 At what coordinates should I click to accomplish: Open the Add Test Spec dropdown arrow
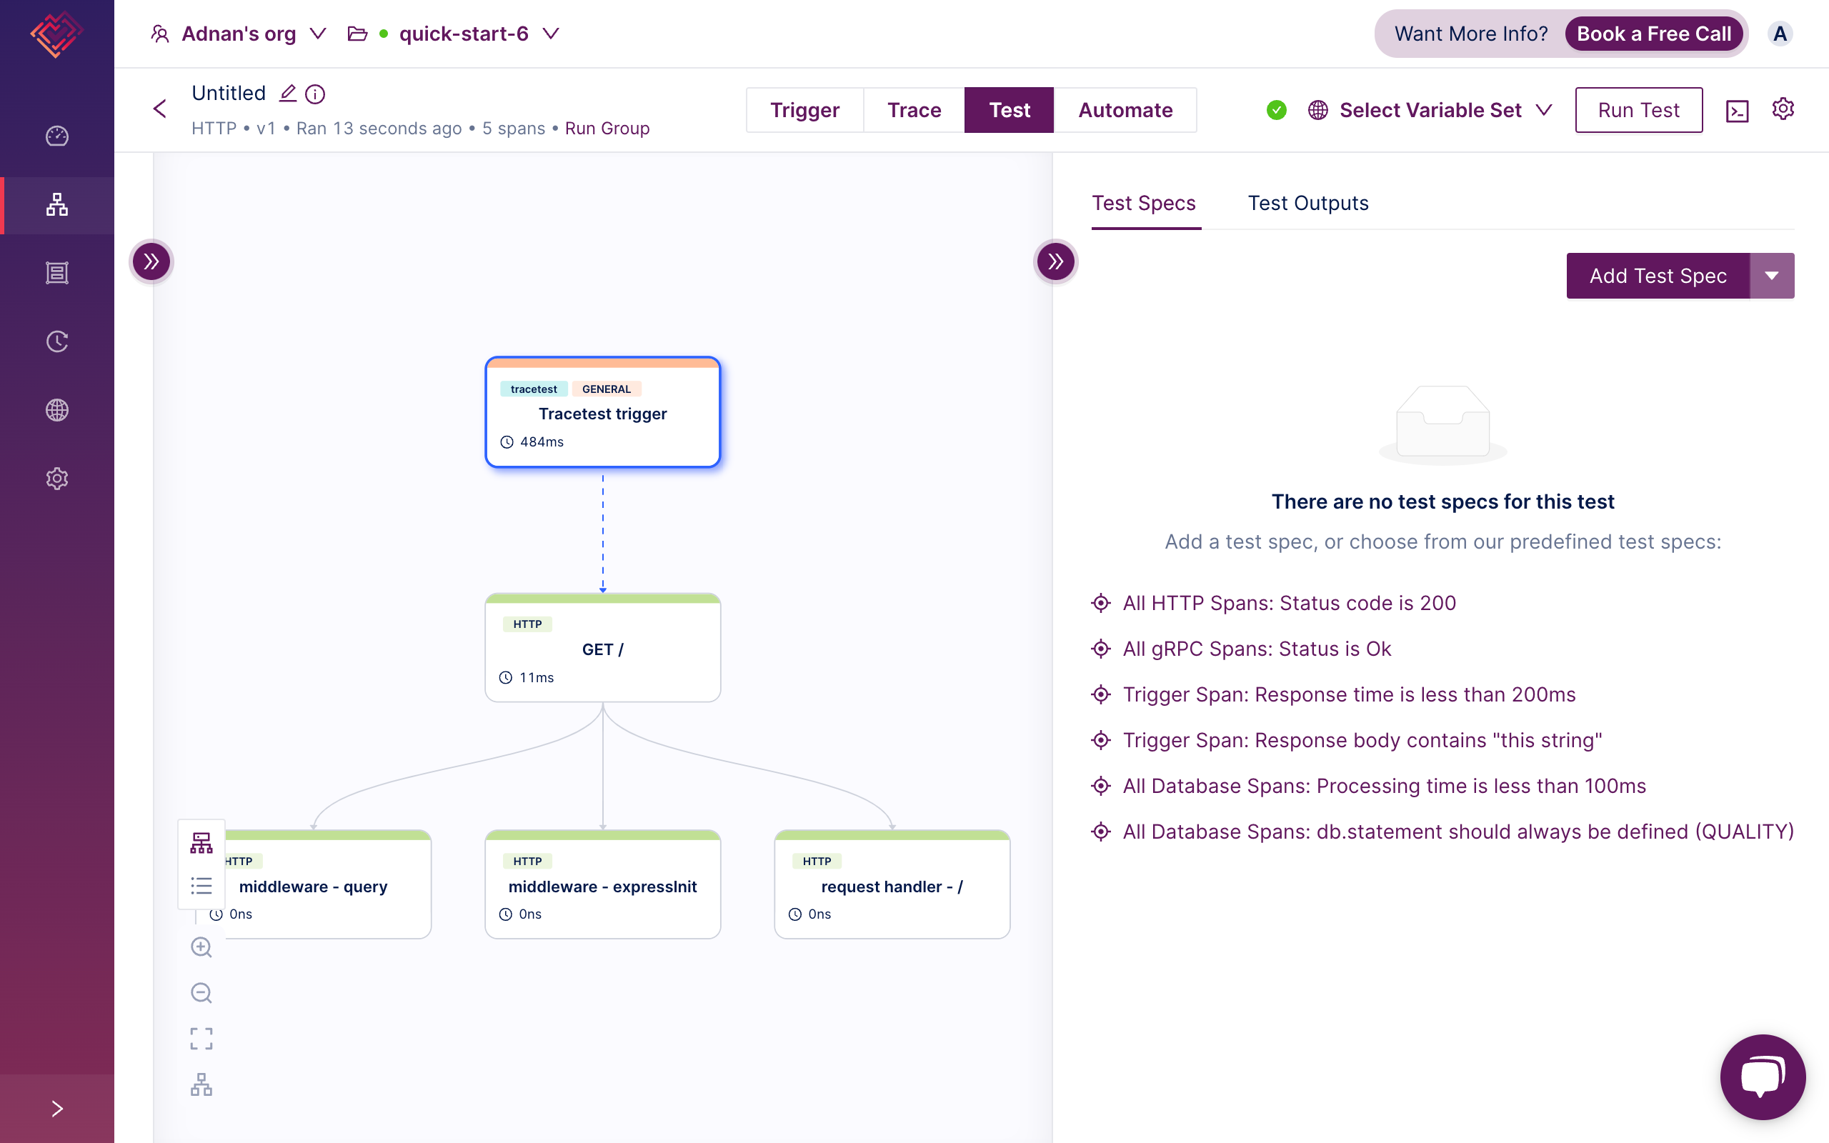[1772, 276]
